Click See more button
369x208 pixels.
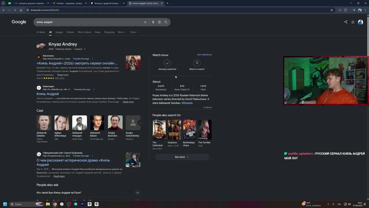tap(182, 157)
